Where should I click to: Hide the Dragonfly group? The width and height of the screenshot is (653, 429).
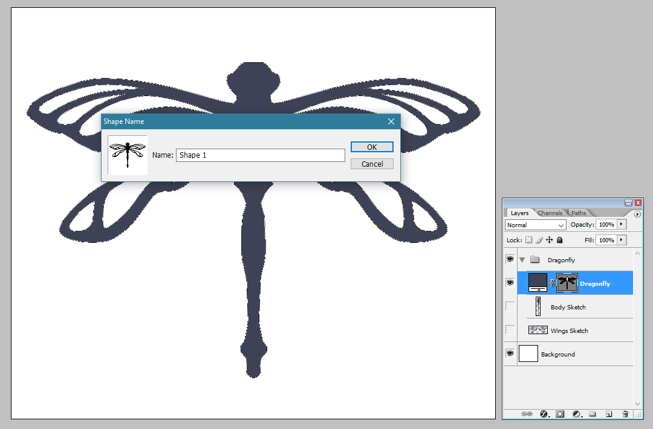click(x=510, y=259)
